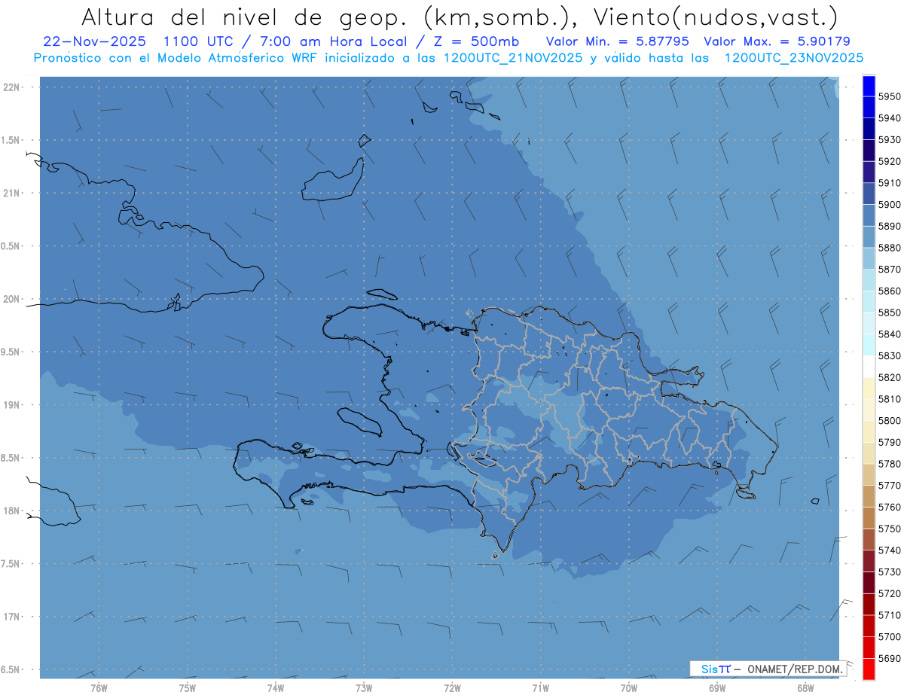Screen dimensions: 904x698
Task: Click the red colorbar swatch below 5690
Action: click(x=869, y=669)
